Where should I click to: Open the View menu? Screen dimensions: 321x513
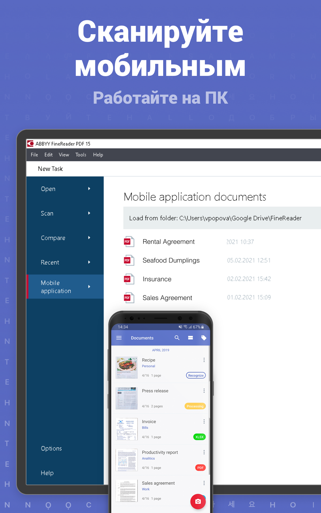coord(64,155)
